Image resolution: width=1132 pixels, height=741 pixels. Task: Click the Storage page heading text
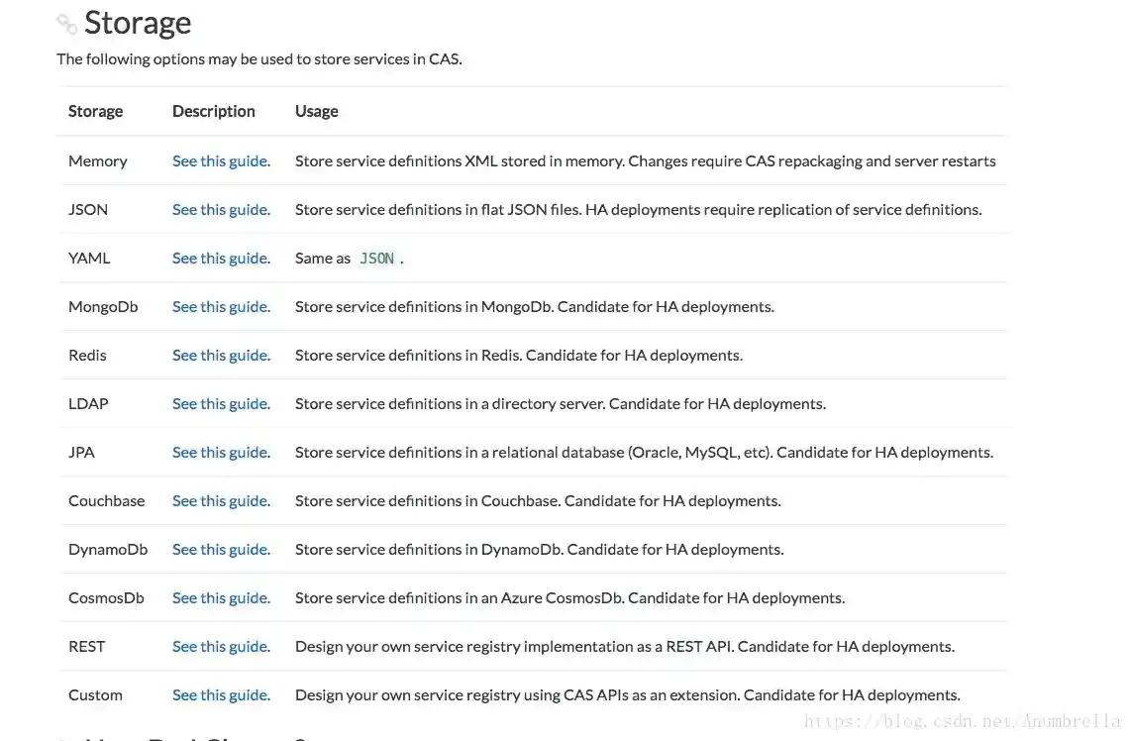138,23
